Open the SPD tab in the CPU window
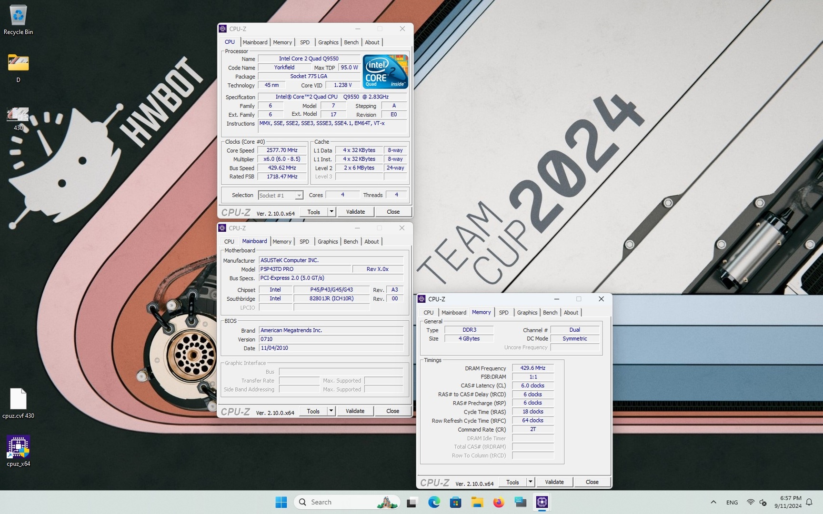Image resolution: width=823 pixels, height=514 pixels. 305,42
